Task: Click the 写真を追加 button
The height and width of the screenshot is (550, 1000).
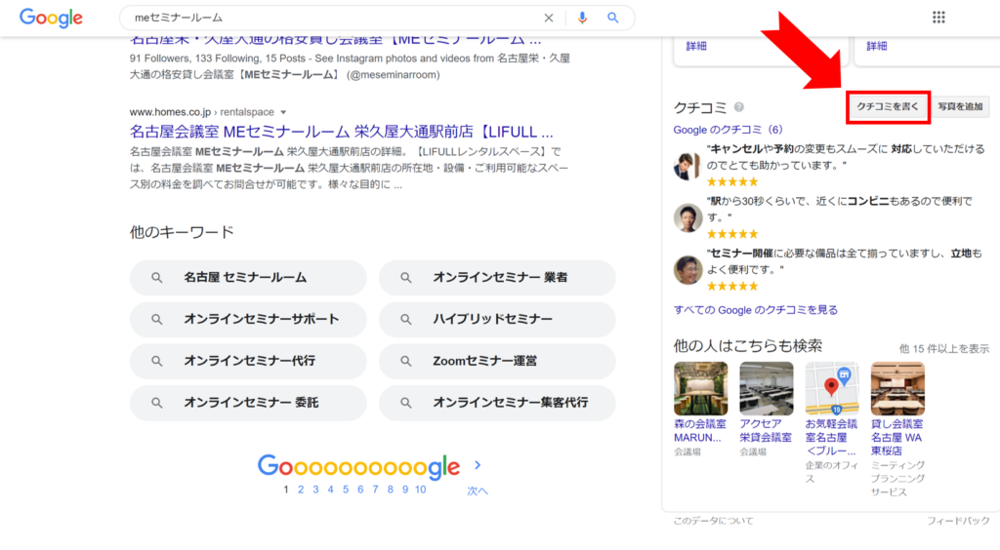Action: (961, 106)
